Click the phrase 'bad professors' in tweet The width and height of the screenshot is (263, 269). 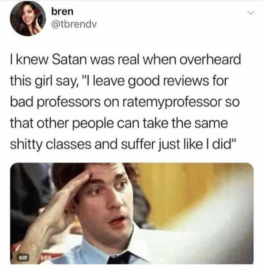55,102
